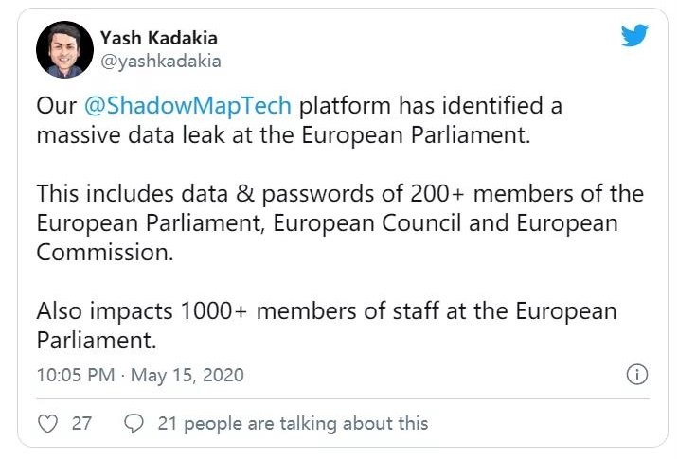Click the reply speech bubble icon
Screen dimensions: 678x459
coord(134,423)
